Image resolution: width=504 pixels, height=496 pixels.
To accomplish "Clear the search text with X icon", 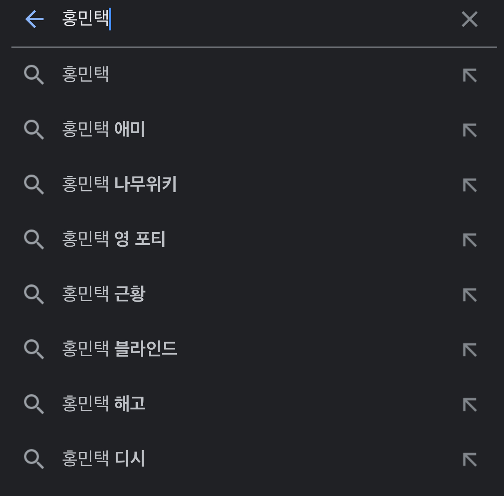I will coord(469,19).
